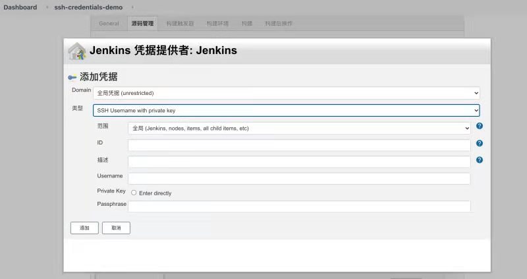Switch to the 源码管理 tab
The width and height of the screenshot is (527, 279).
point(142,24)
